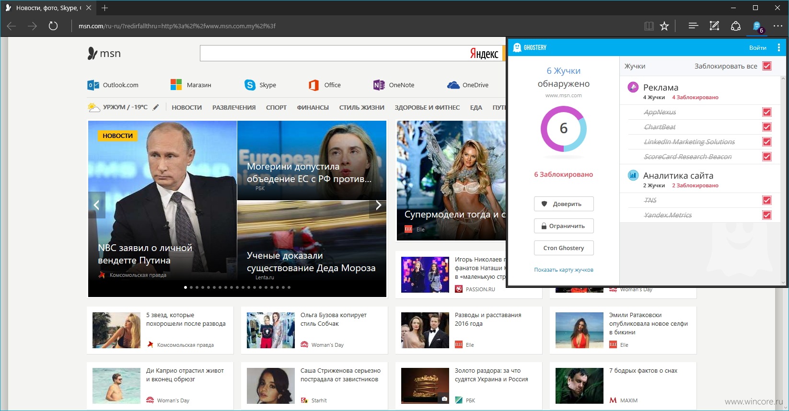Screen dimensions: 789x411
Task: Open OneNote shortcut
Action: click(394, 85)
